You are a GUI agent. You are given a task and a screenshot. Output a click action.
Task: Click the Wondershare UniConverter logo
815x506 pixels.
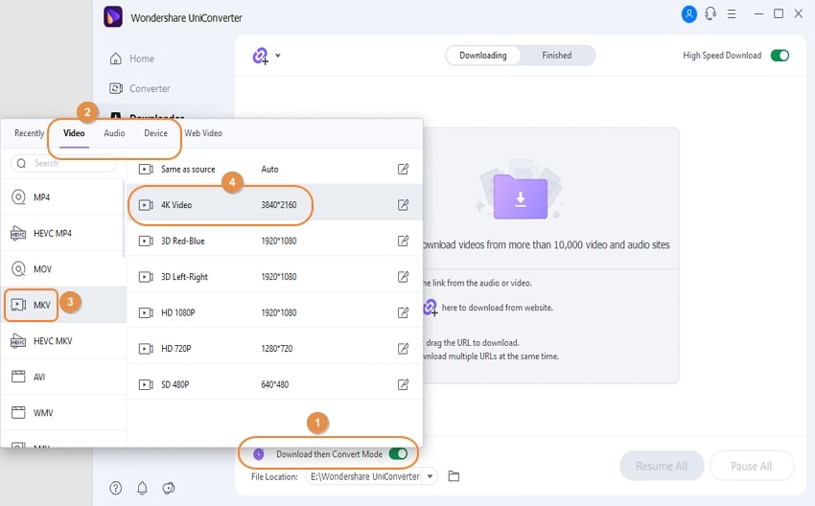[113, 16]
